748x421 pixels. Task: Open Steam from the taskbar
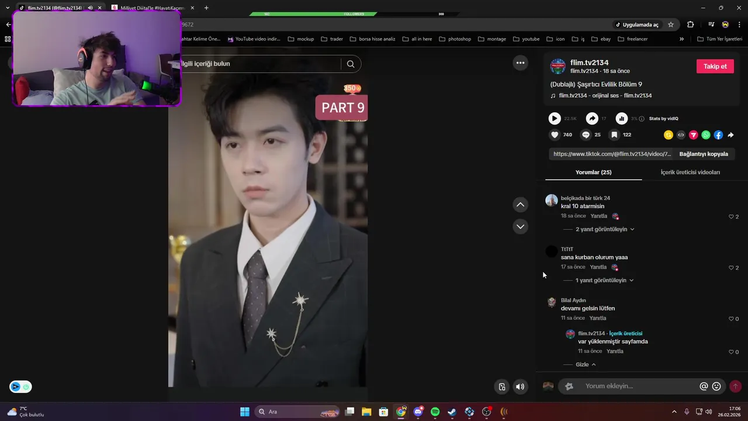pyautogui.click(x=452, y=412)
